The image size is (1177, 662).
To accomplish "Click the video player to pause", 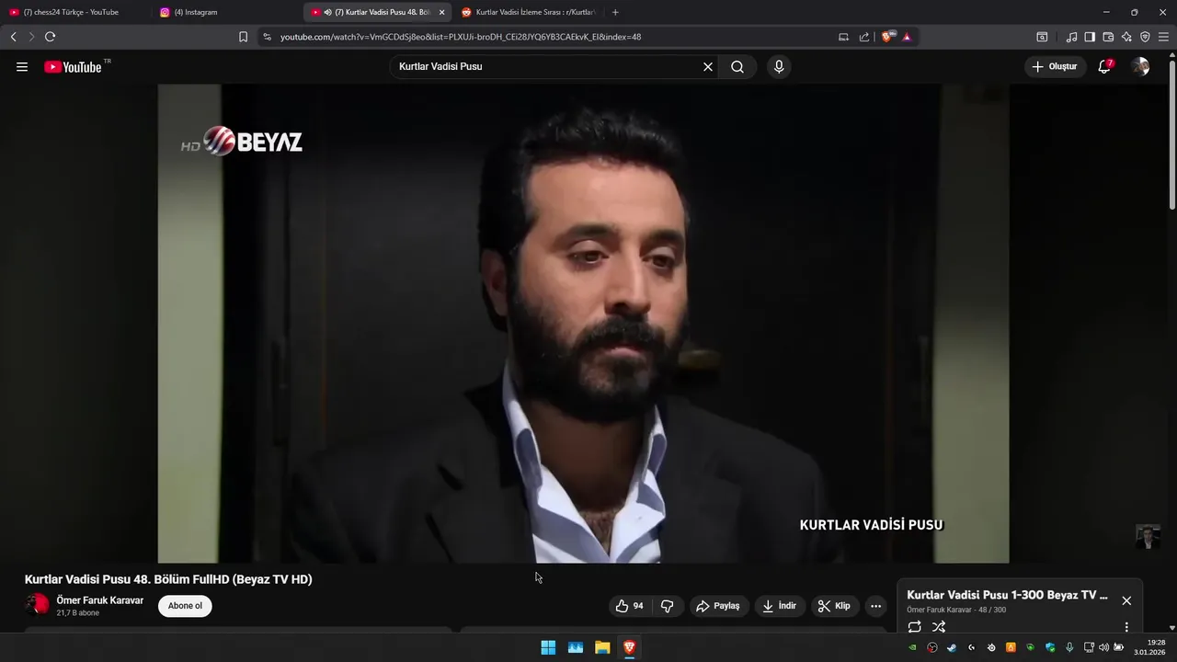I will click(583, 324).
